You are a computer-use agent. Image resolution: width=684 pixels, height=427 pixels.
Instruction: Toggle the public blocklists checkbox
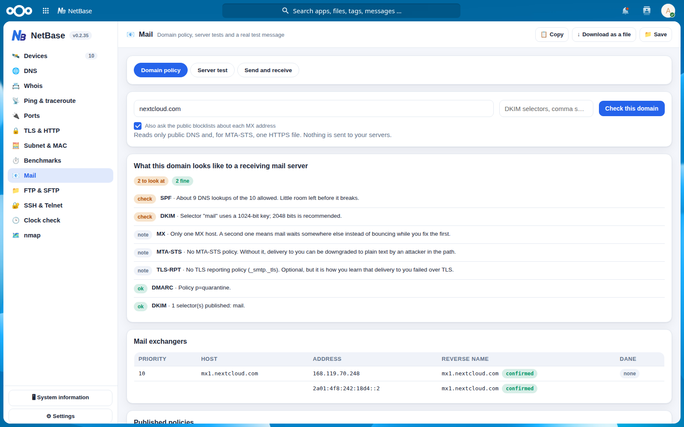(138, 126)
